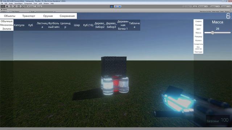Open the File menu
Image resolution: width=232 pixels, height=130 pixels.
click(2, 3)
